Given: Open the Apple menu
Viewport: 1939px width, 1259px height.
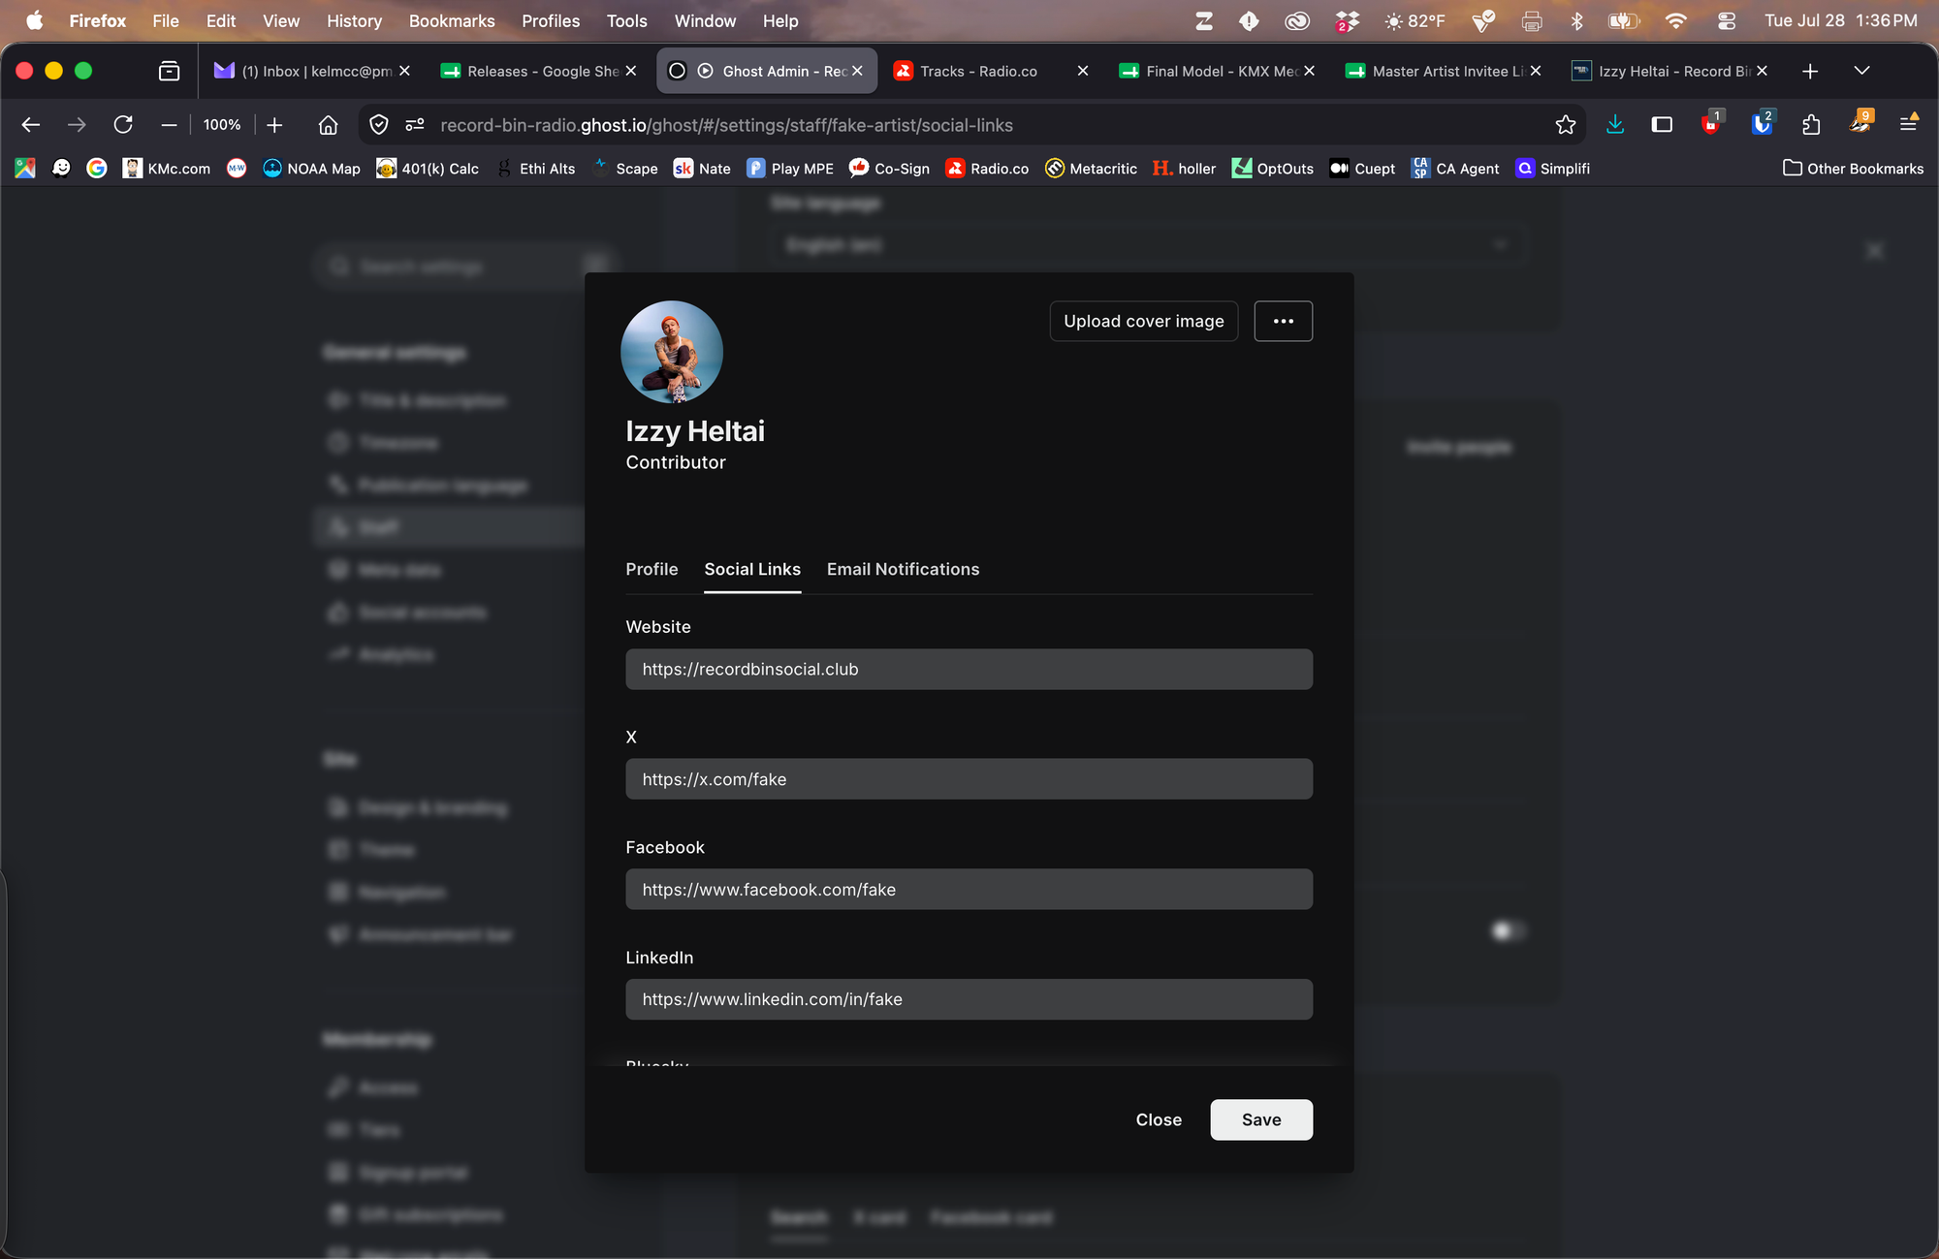Looking at the screenshot, I should click(x=34, y=20).
